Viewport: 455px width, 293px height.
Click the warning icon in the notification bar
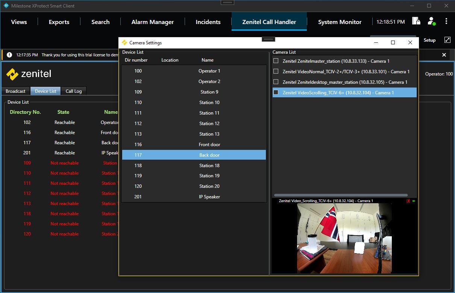coord(9,55)
